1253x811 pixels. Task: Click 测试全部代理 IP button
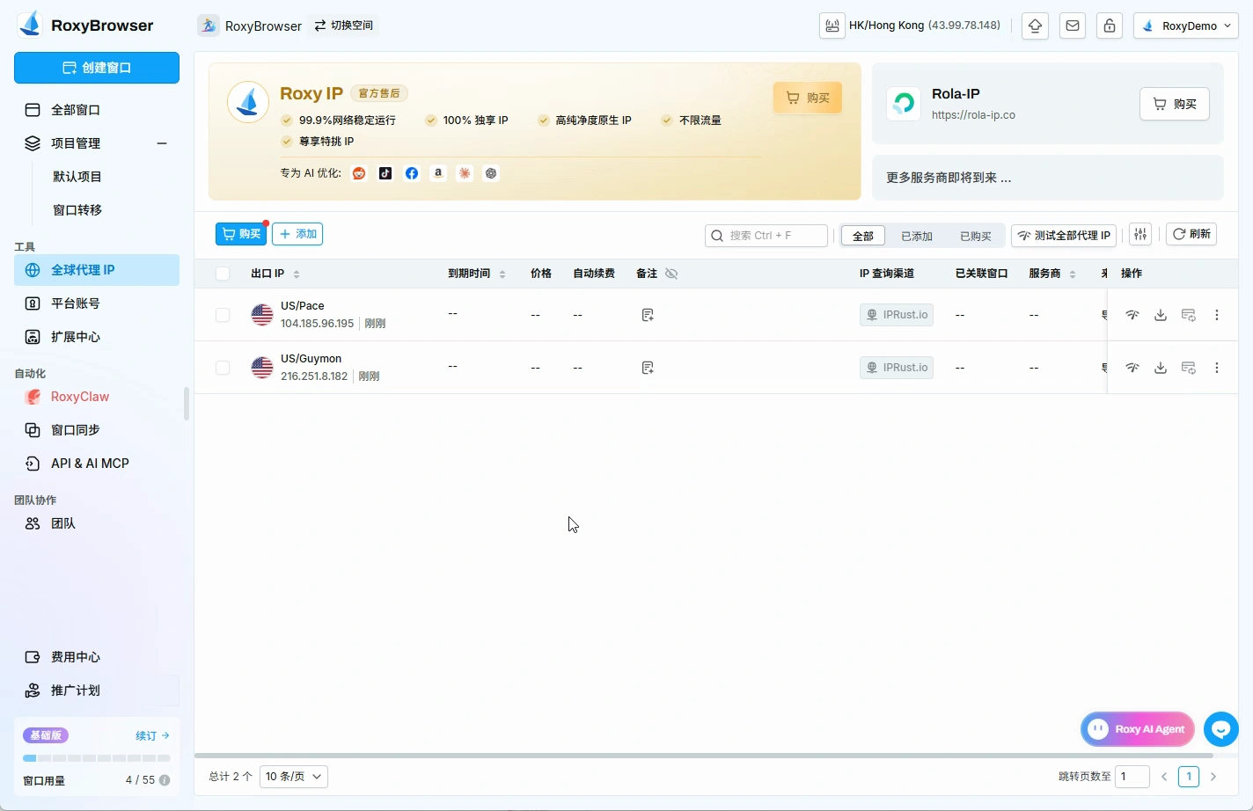[x=1064, y=236]
